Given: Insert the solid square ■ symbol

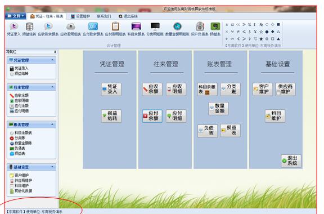Looking at the screenshot, I should pyautogui.click(x=278, y=24).
